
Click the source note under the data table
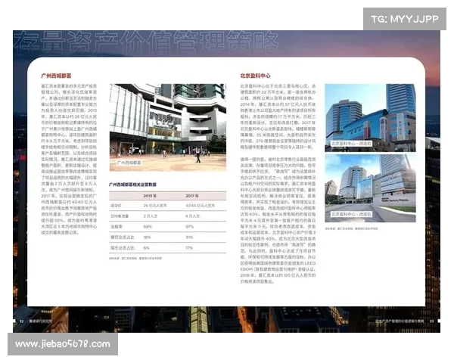point(135,258)
